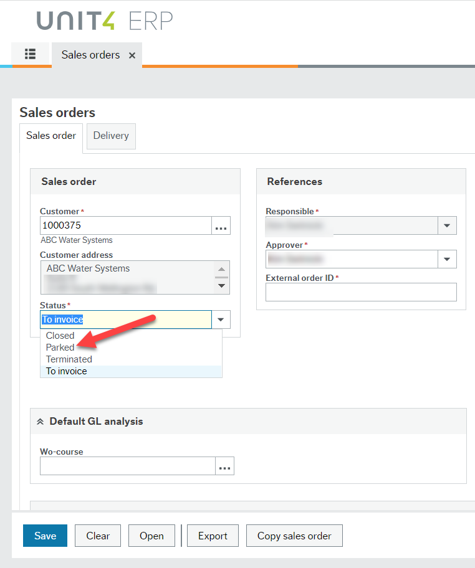Screen dimensions: 475x568
Task: Click the Clear button
Action: (97, 536)
